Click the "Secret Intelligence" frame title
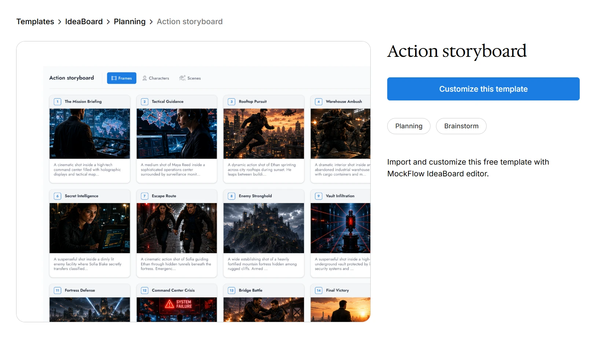This screenshot has height=338, width=612. click(81, 196)
